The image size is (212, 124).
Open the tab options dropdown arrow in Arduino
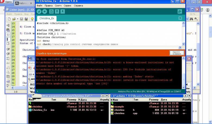(180, 18)
